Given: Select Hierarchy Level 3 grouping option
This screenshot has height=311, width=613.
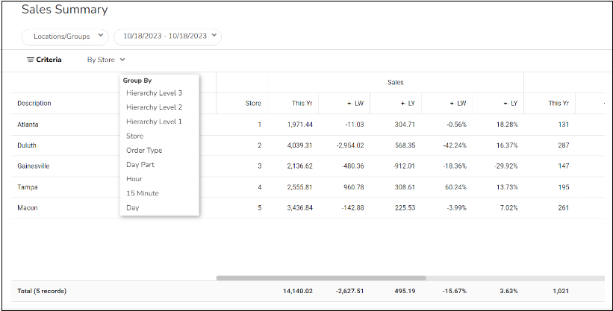Looking at the screenshot, I should (154, 93).
